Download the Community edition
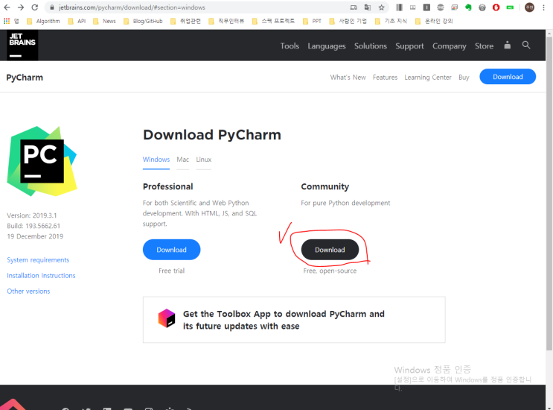Viewport: 553px width, 410px height. [x=330, y=250]
